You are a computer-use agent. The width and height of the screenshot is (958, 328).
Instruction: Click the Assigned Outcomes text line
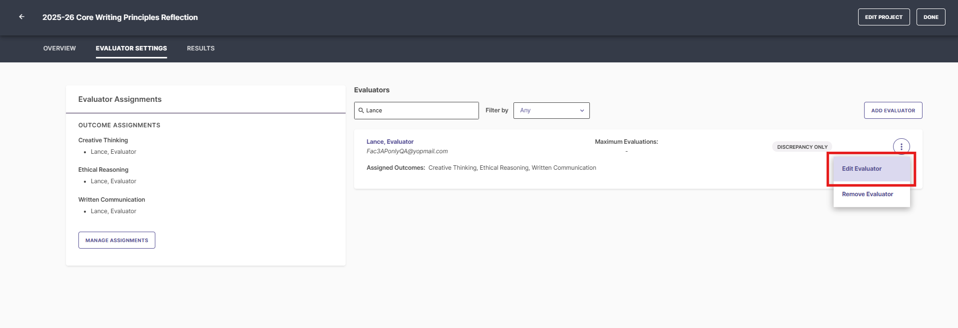click(x=481, y=168)
